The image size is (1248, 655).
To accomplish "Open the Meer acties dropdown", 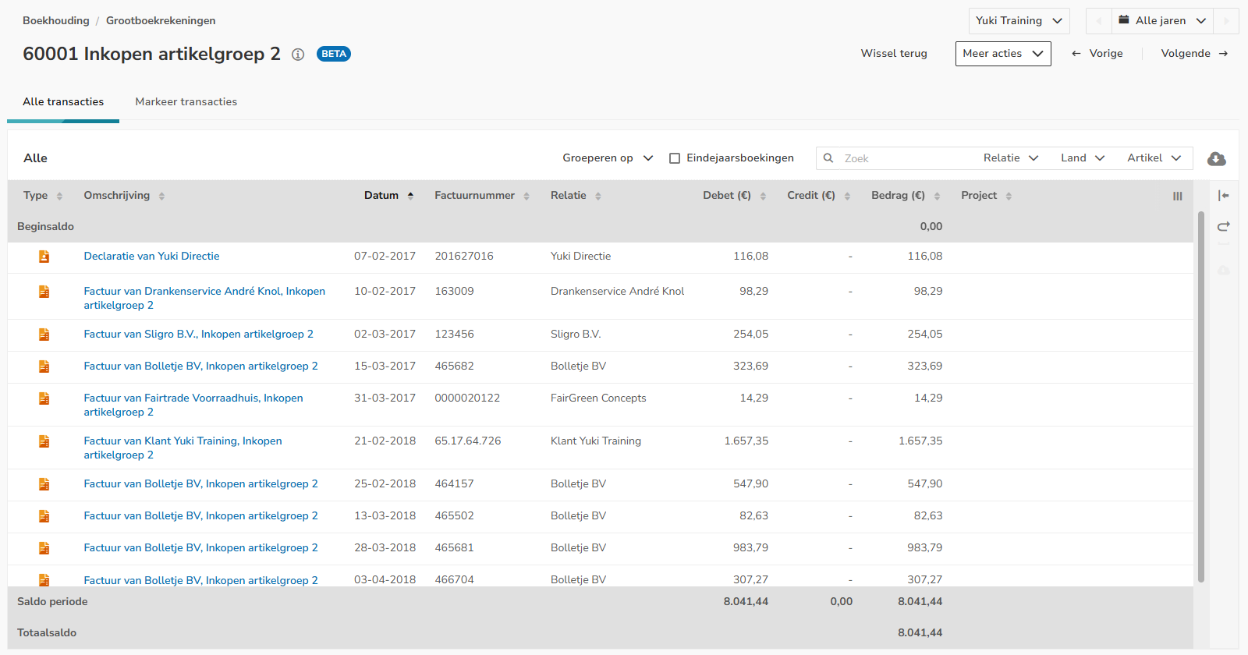I will click(1002, 54).
